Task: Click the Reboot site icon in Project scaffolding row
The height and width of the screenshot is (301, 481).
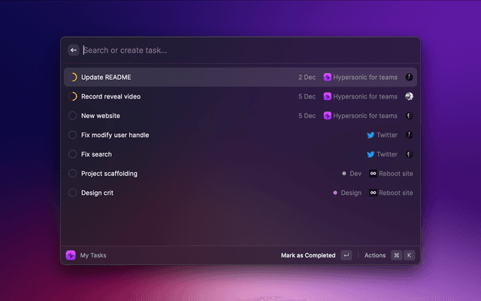Action: tap(372, 174)
